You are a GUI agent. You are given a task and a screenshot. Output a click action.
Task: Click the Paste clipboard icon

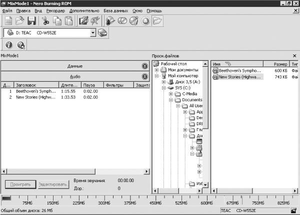click(x=68, y=20)
